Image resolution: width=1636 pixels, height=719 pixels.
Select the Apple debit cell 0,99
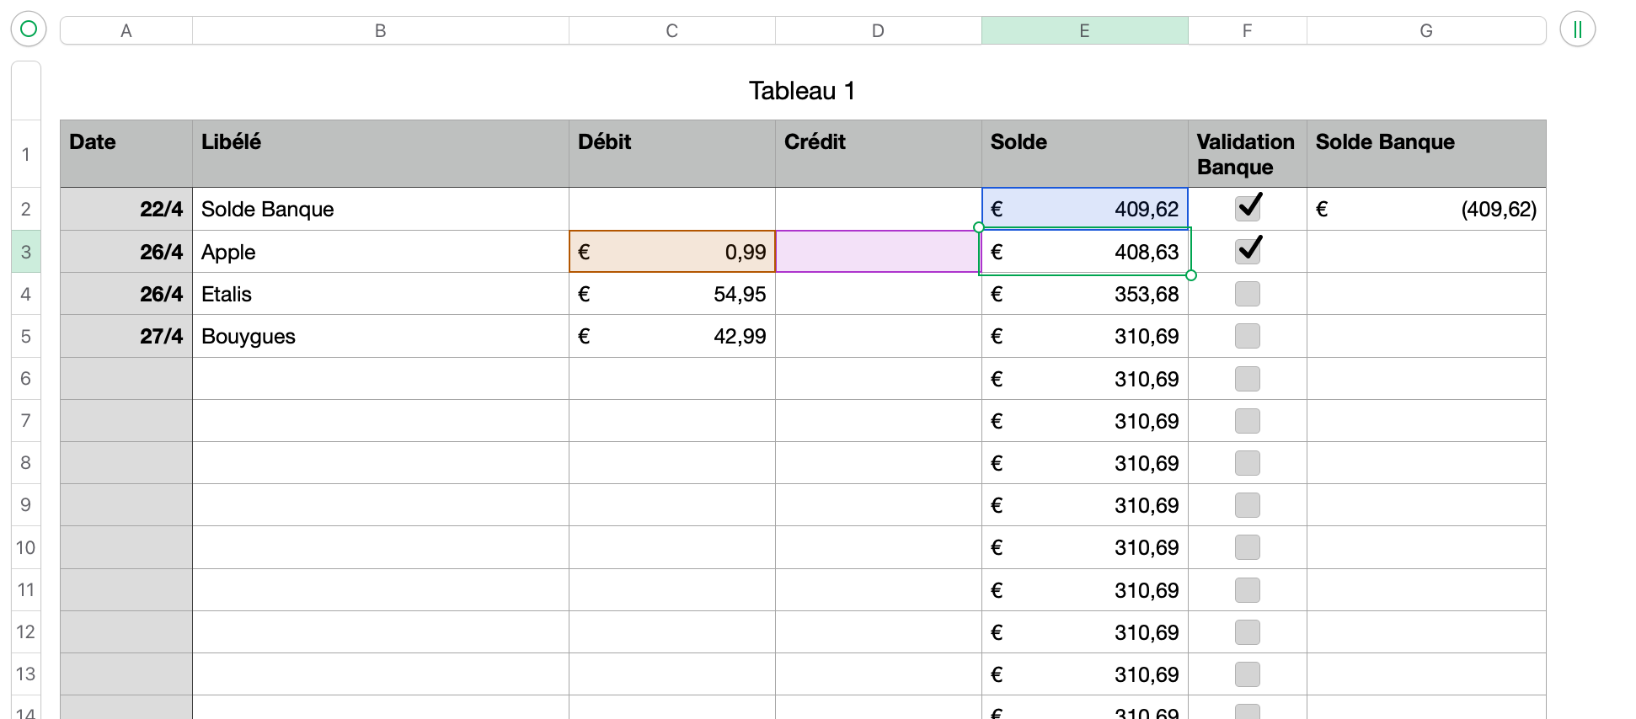point(671,252)
